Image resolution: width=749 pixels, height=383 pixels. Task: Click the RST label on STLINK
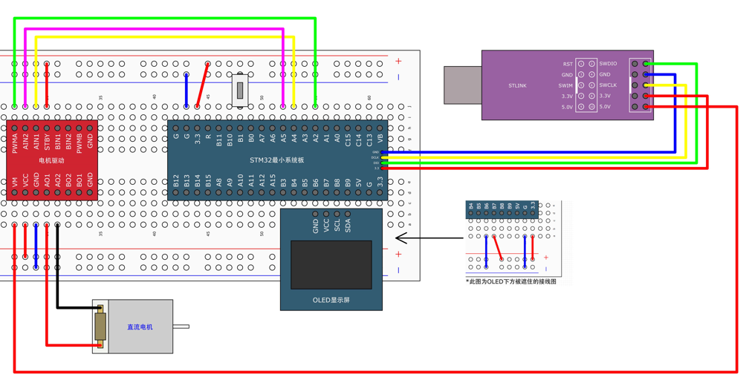pos(568,64)
